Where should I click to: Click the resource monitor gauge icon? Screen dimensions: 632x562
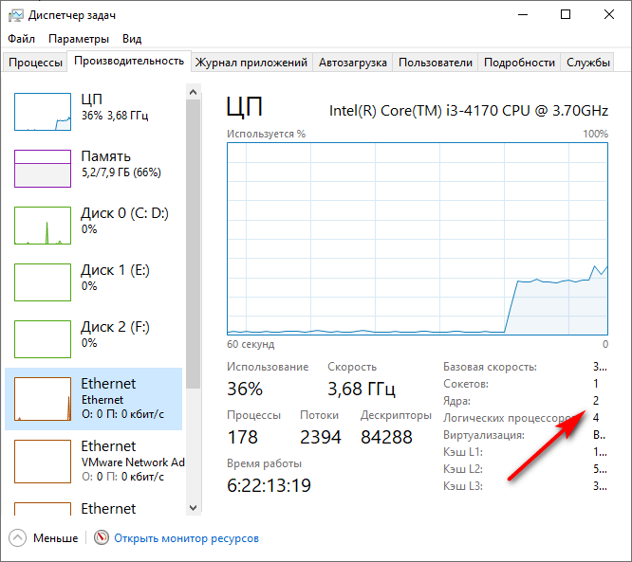click(x=102, y=537)
